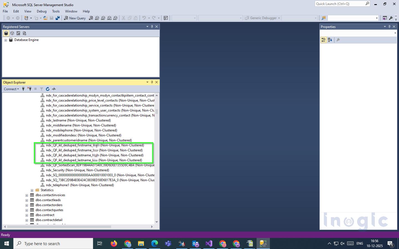Click the Activity Monitor icon in Object Explorer

click(54, 89)
